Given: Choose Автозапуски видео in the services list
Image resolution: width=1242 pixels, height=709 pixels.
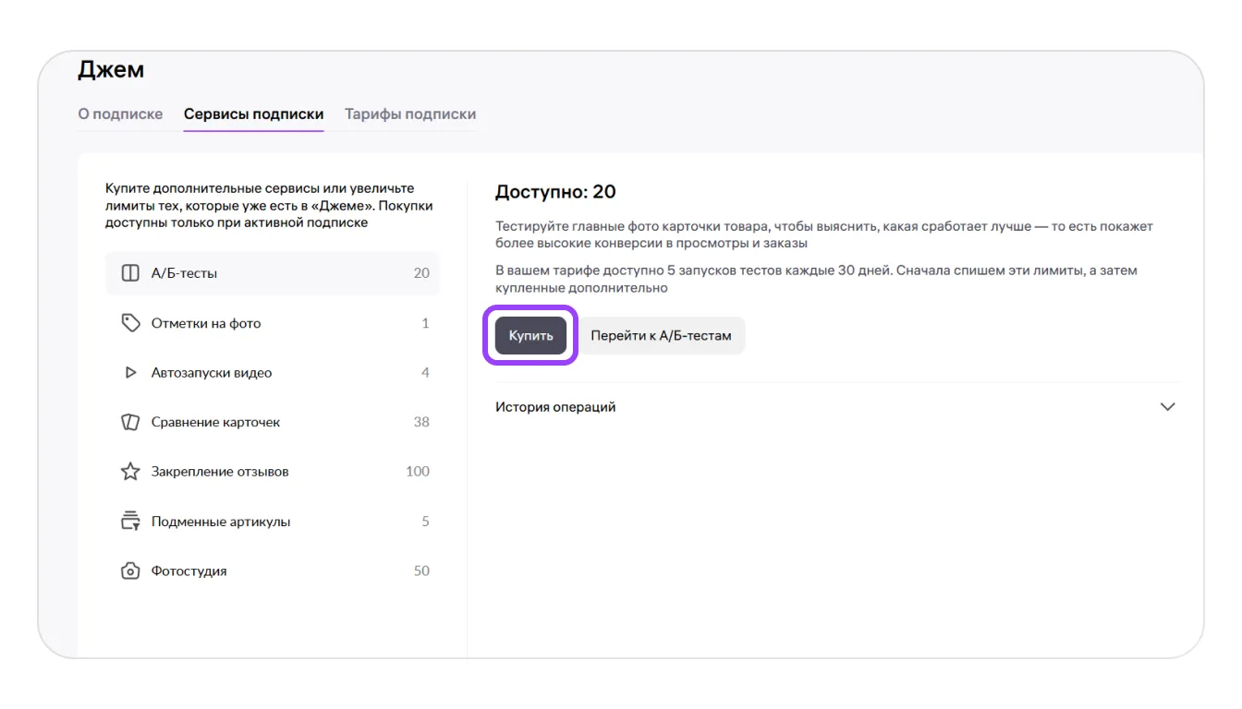Looking at the screenshot, I should 212,373.
